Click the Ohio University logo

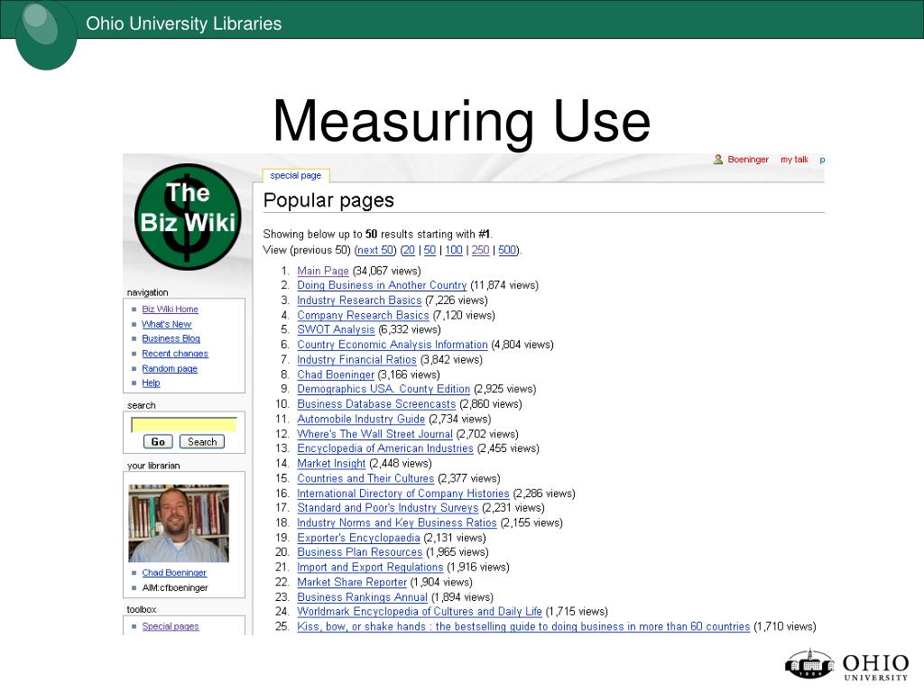(x=846, y=665)
